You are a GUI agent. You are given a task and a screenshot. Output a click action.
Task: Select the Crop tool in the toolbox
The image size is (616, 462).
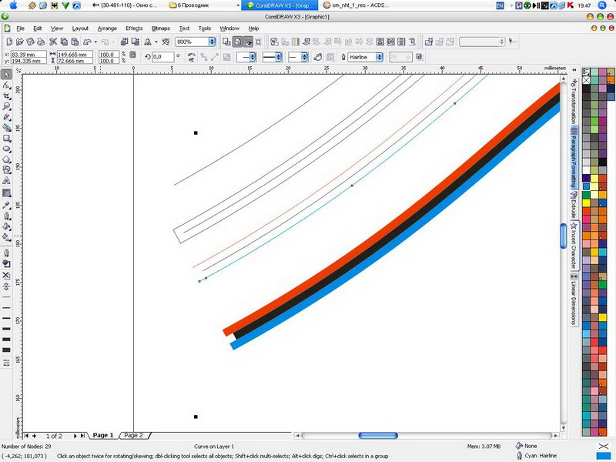point(6,95)
